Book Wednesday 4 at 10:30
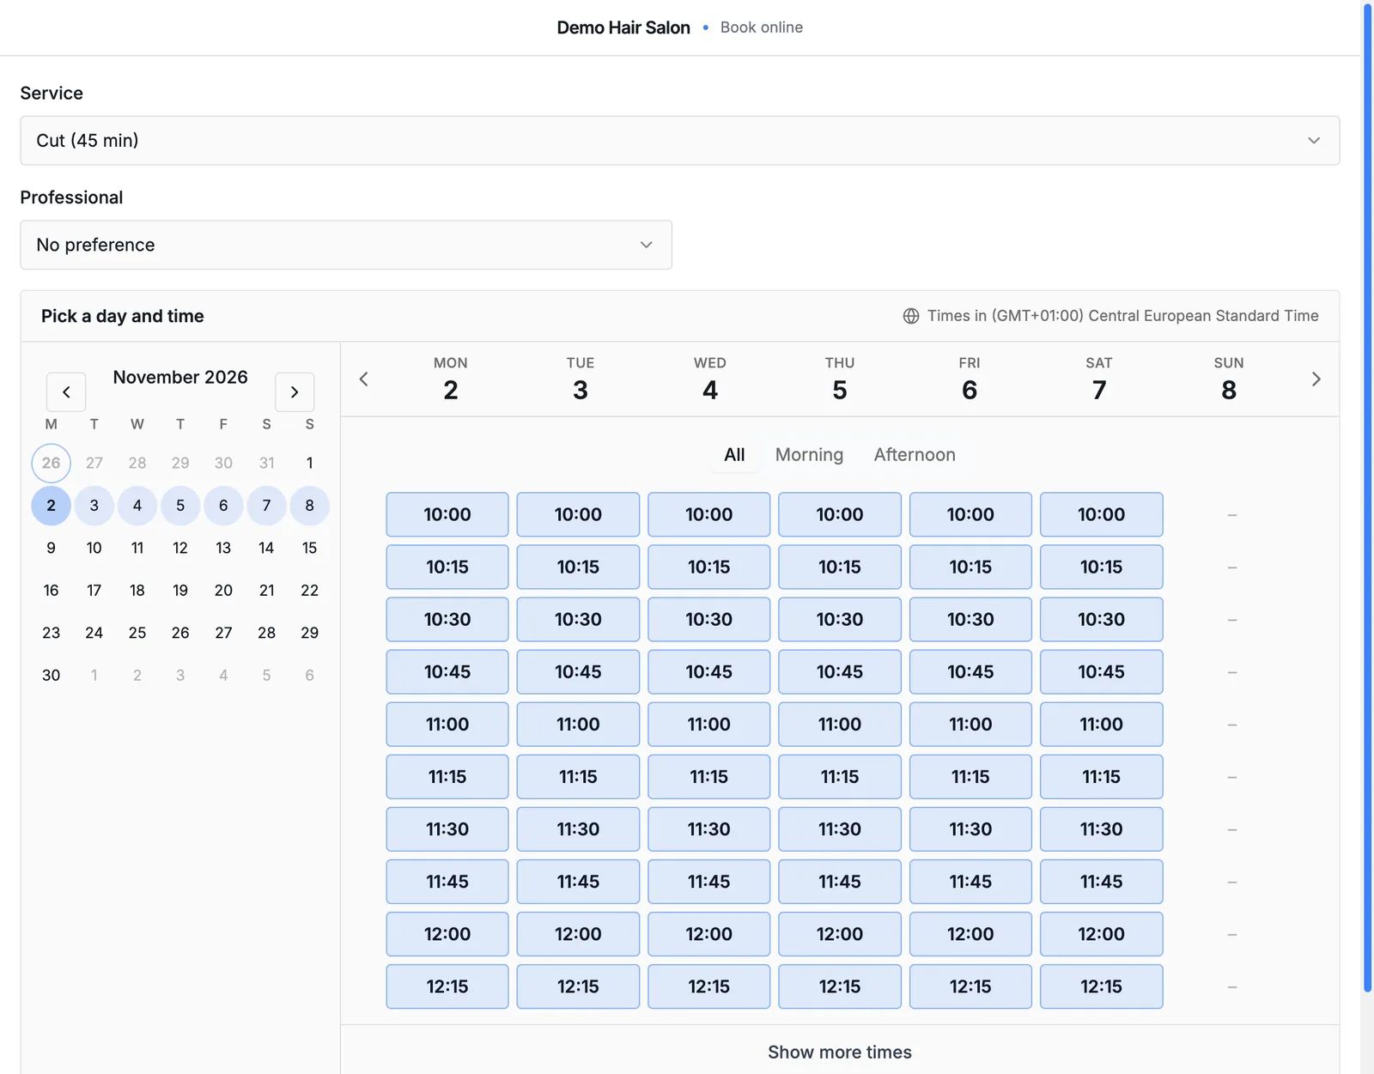The height and width of the screenshot is (1074, 1374). 708,620
